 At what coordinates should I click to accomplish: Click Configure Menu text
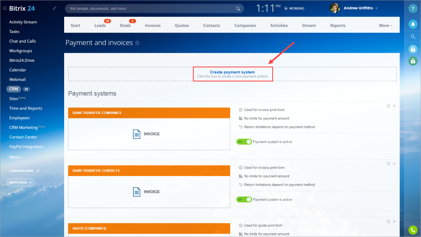[x=21, y=171]
